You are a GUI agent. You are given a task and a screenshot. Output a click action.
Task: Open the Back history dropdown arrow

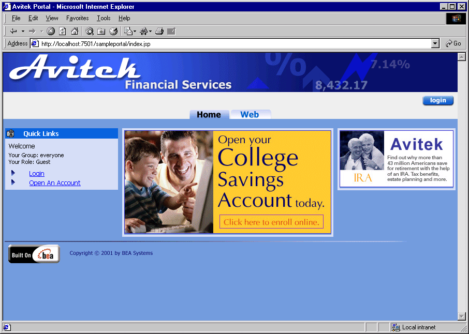click(x=23, y=31)
